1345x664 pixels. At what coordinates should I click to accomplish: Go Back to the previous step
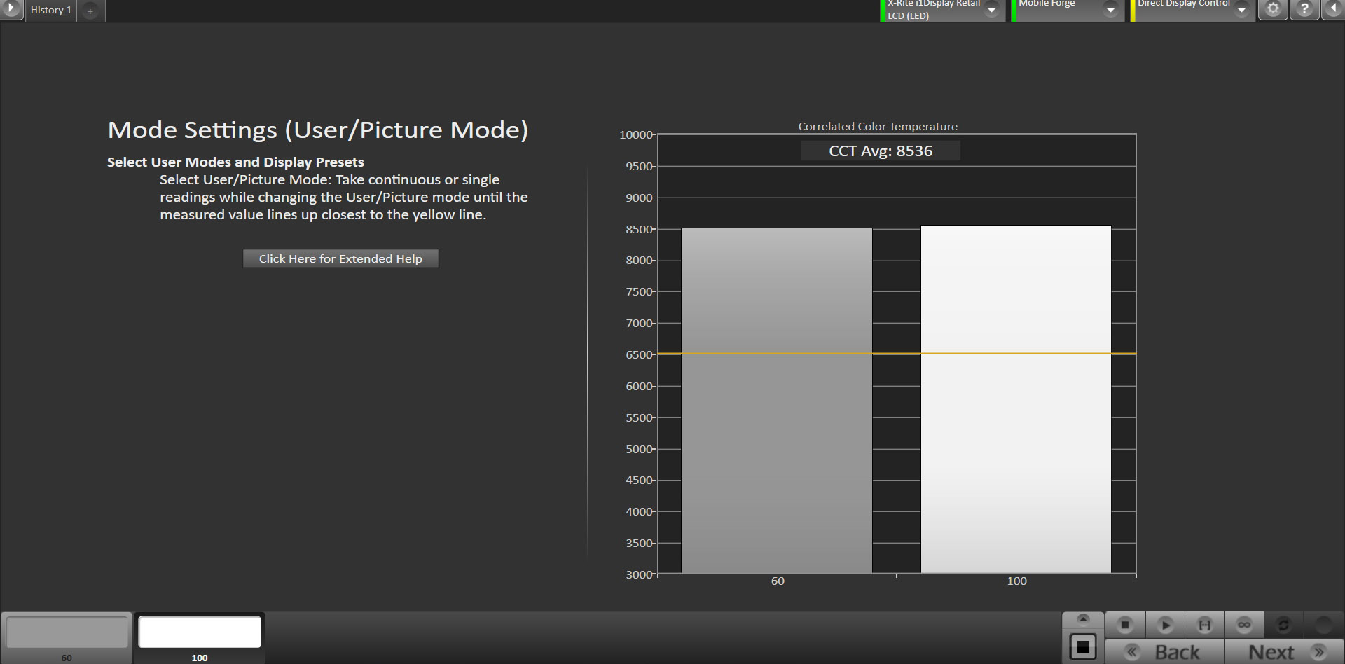coord(1164,651)
